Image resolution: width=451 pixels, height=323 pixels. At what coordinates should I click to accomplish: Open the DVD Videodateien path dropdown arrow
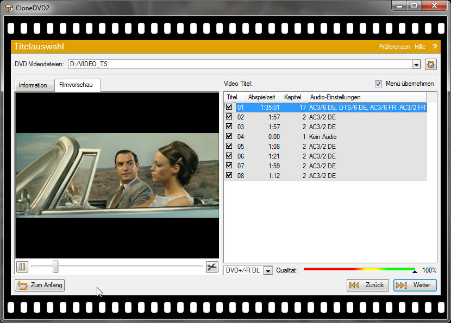pyautogui.click(x=416, y=65)
